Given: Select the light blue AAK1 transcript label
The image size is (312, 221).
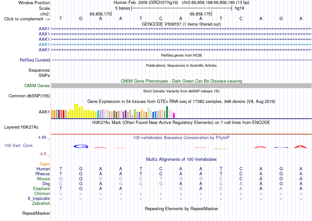Looking at the screenshot, I should coord(44,44).
